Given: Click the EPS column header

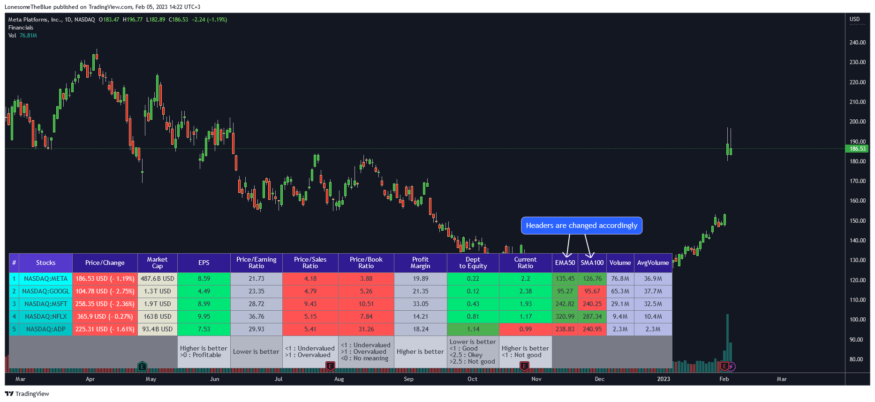Looking at the screenshot, I should [x=204, y=263].
